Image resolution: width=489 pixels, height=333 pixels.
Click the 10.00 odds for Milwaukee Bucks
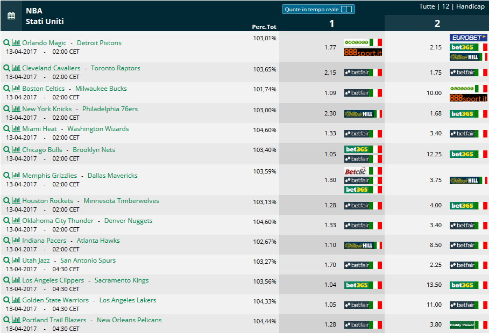click(x=434, y=93)
